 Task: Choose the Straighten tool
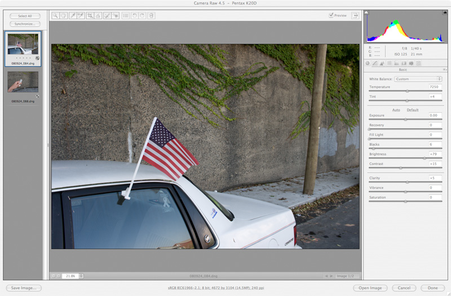click(98, 16)
